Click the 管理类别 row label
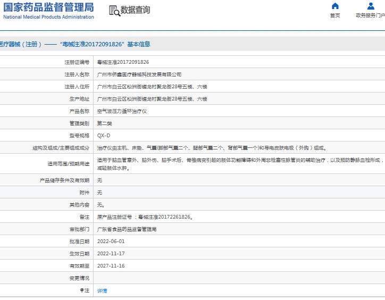 (x=79, y=123)
